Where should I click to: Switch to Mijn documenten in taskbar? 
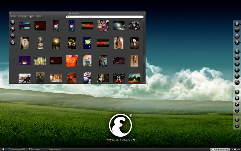tap(55, 149)
